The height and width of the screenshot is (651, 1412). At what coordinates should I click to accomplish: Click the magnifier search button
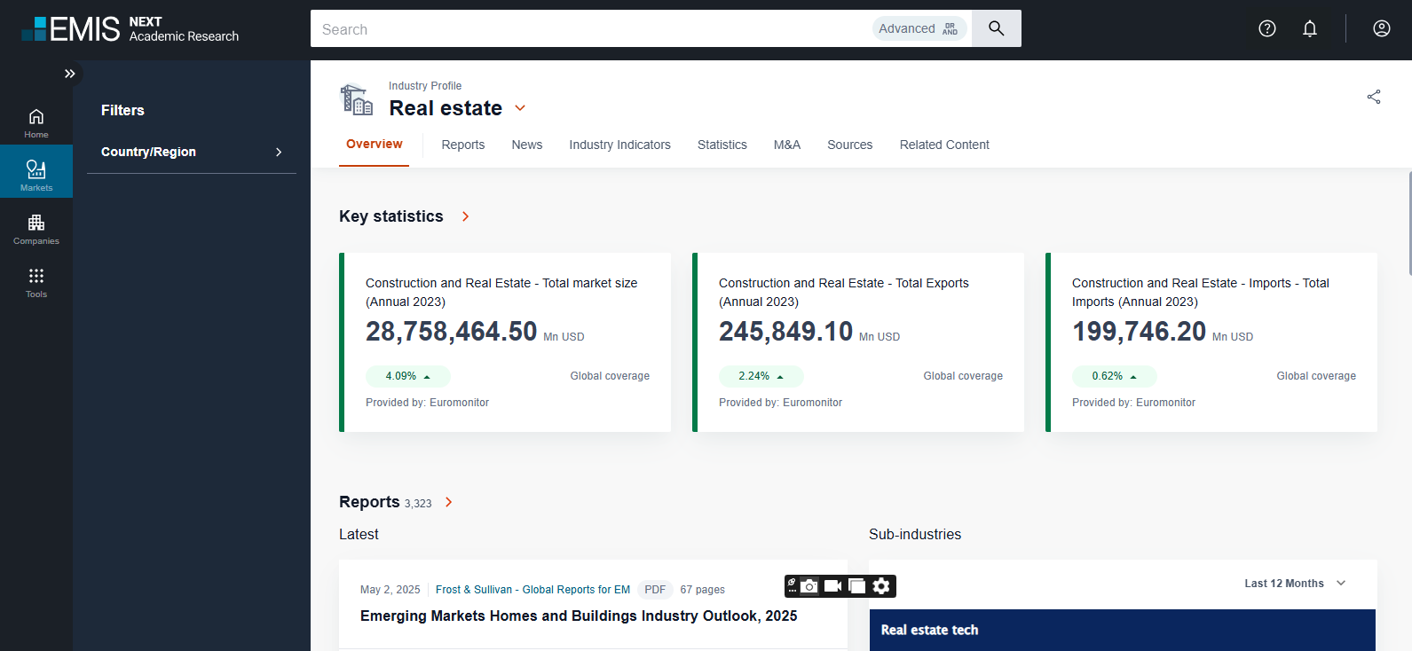pos(996,28)
